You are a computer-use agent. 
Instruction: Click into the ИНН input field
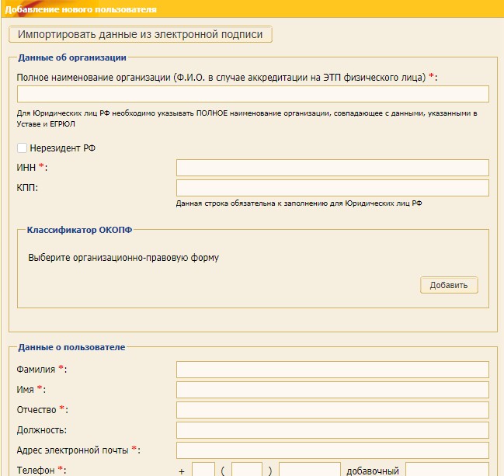(x=332, y=168)
